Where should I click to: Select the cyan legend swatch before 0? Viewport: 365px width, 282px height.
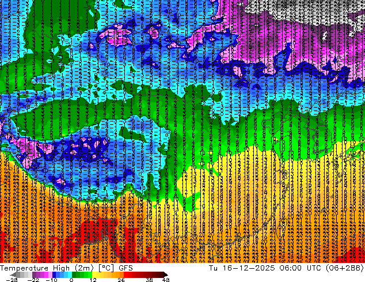[x=70, y=275]
